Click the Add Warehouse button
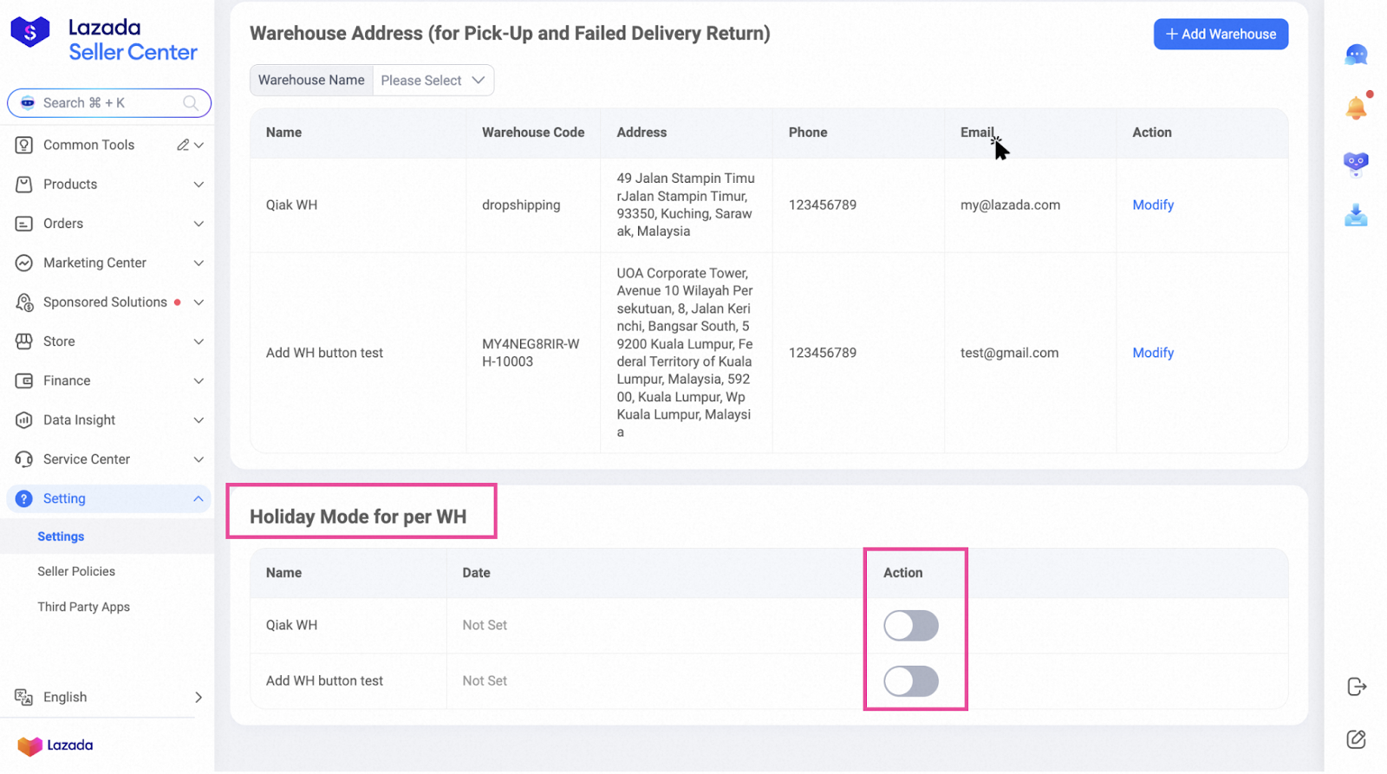 coord(1220,35)
